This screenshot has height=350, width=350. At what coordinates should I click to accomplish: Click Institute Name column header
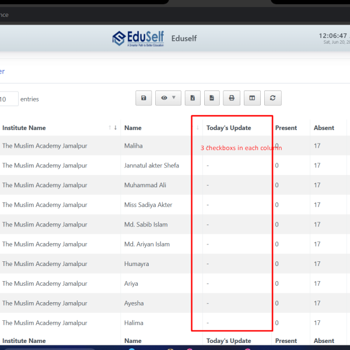click(24, 128)
